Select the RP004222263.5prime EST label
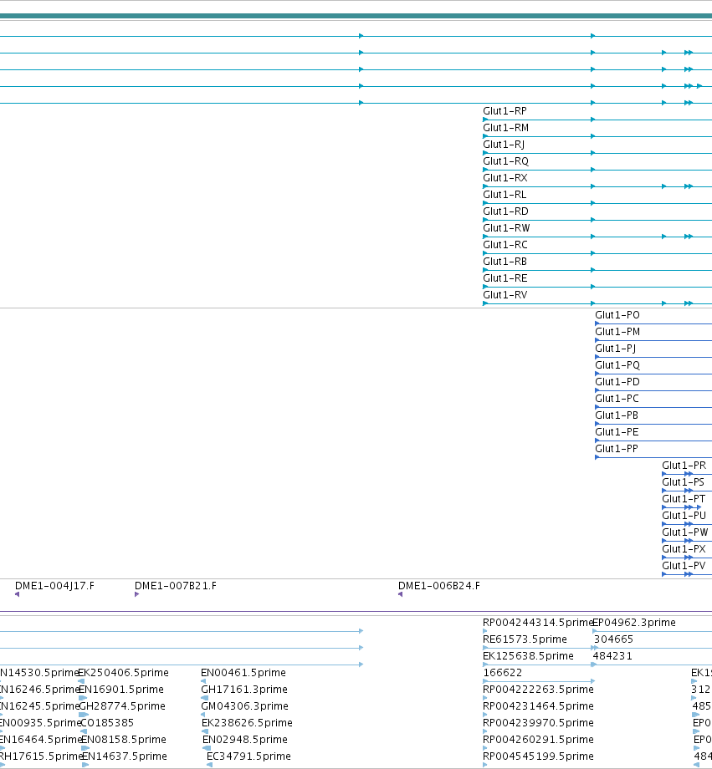The height and width of the screenshot is (769, 712). [538, 690]
